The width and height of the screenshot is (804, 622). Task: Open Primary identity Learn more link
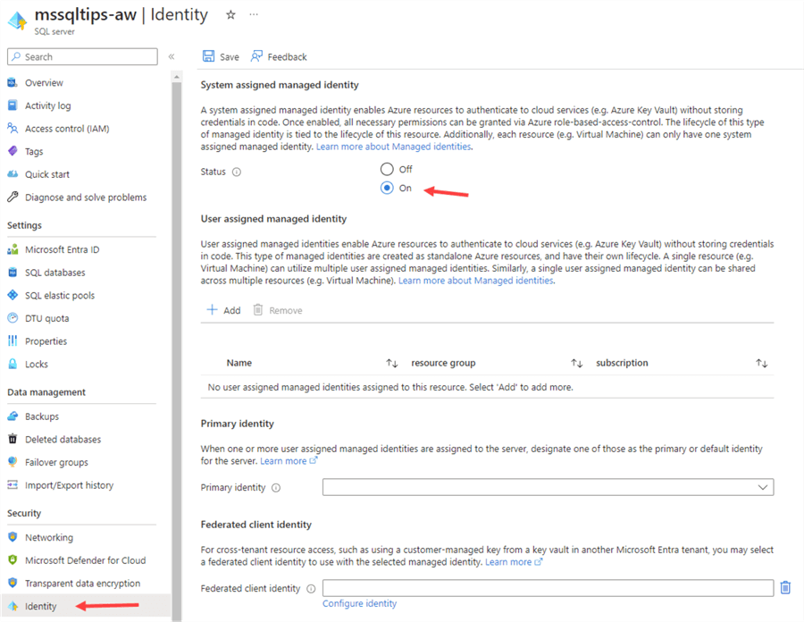pos(289,461)
